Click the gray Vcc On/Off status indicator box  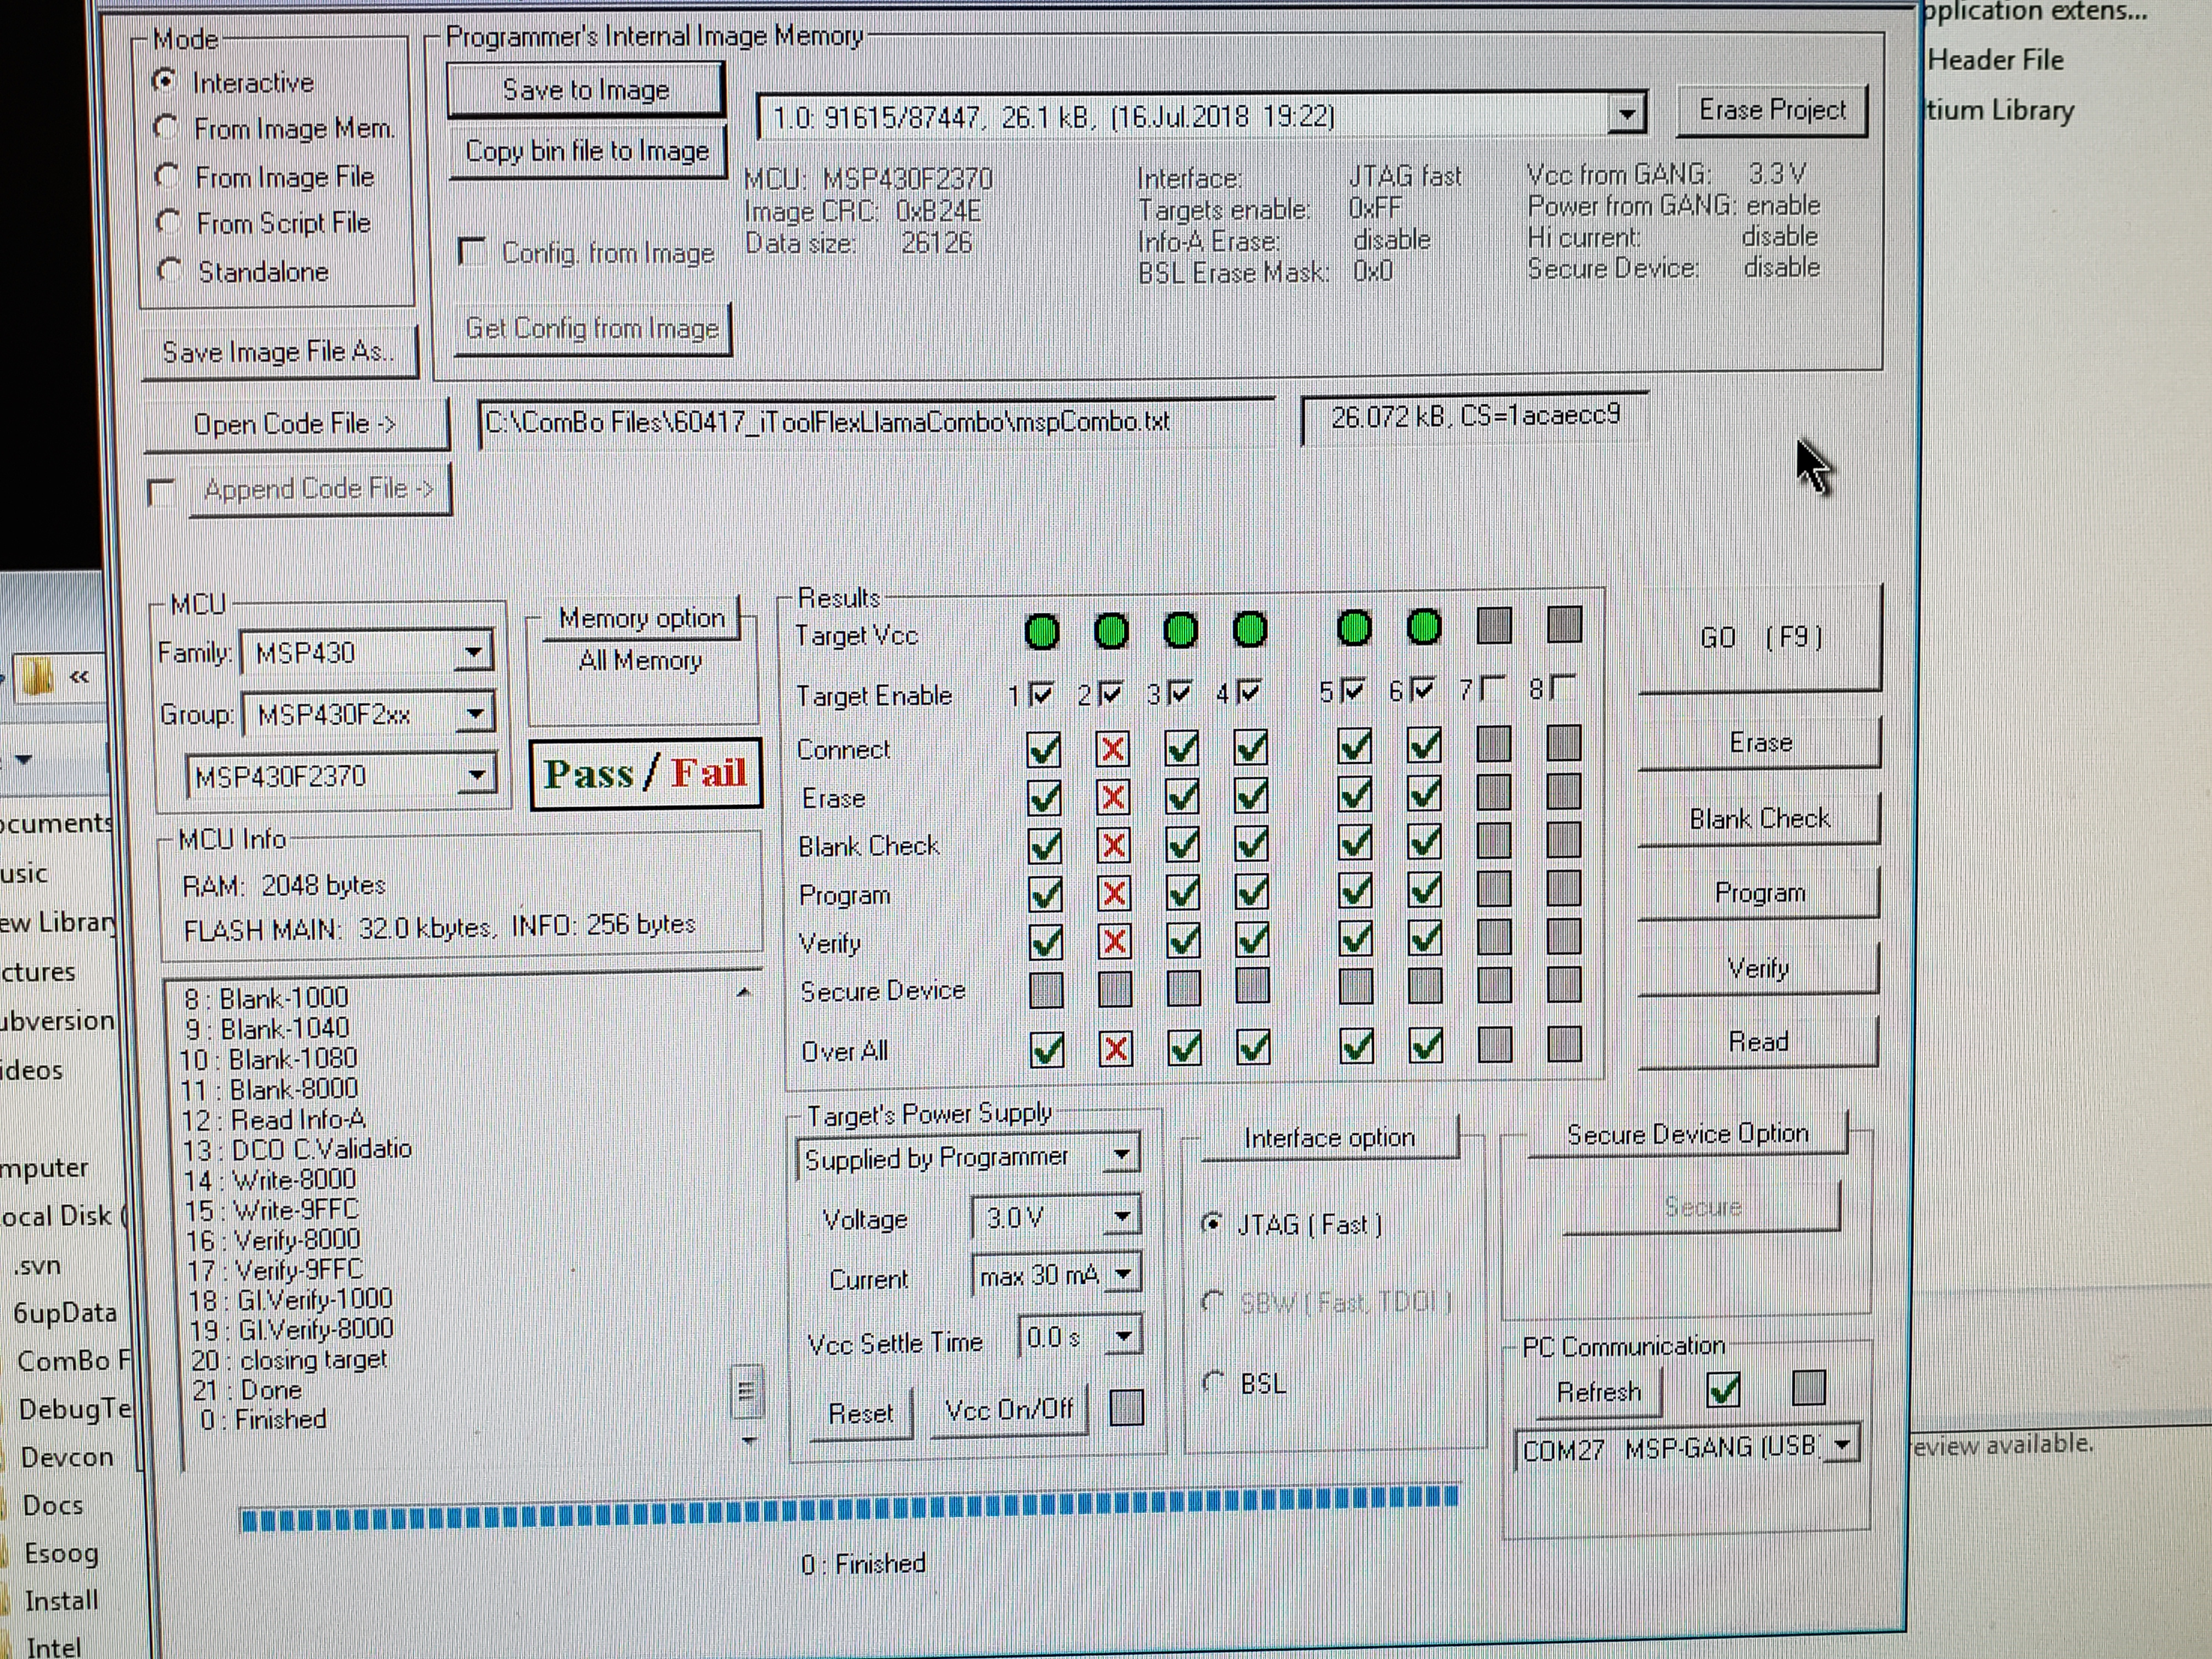click(1126, 1408)
